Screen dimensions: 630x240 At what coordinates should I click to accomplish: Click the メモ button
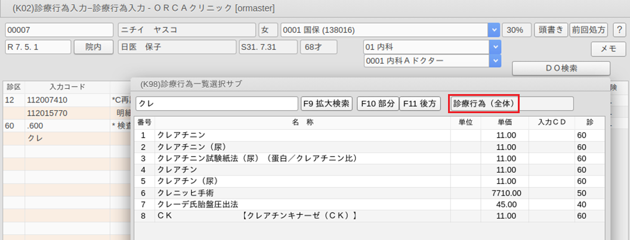pos(608,49)
